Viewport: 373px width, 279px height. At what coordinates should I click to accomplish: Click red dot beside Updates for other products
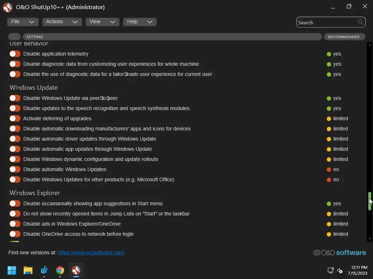click(x=329, y=180)
